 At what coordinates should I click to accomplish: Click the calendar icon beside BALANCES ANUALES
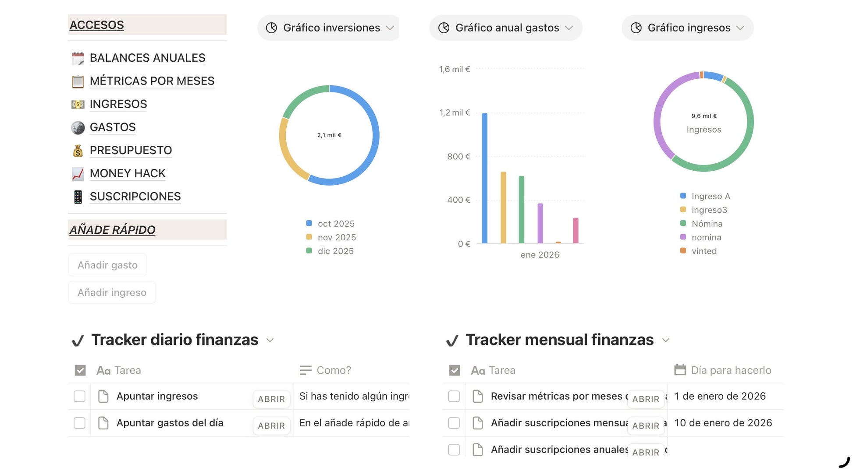click(78, 58)
